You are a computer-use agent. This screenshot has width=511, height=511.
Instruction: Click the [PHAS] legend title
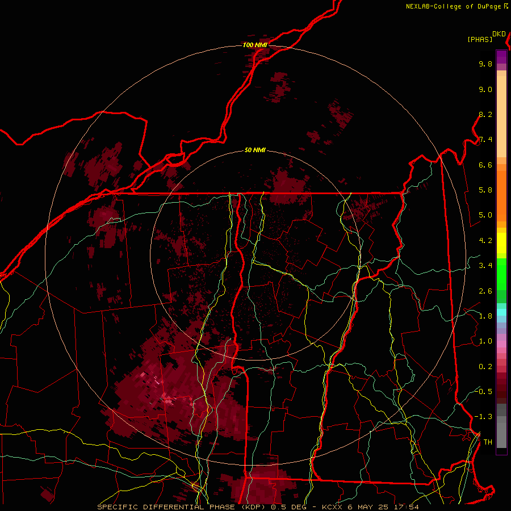click(x=480, y=39)
